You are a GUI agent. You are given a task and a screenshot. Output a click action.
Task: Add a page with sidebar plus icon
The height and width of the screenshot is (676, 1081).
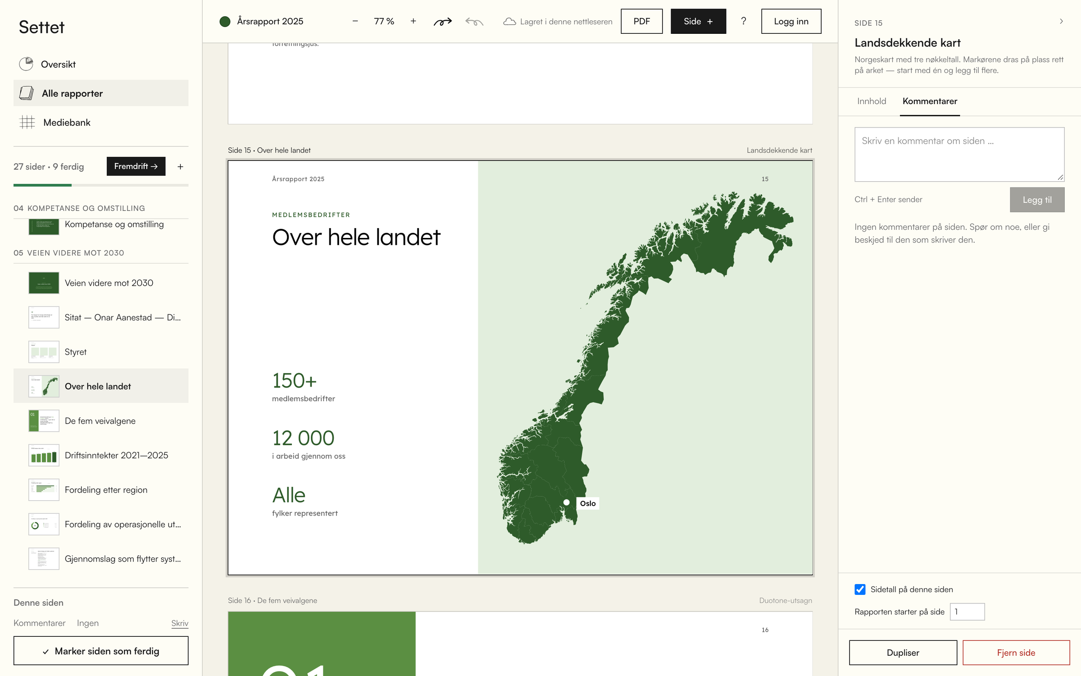tap(180, 167)
